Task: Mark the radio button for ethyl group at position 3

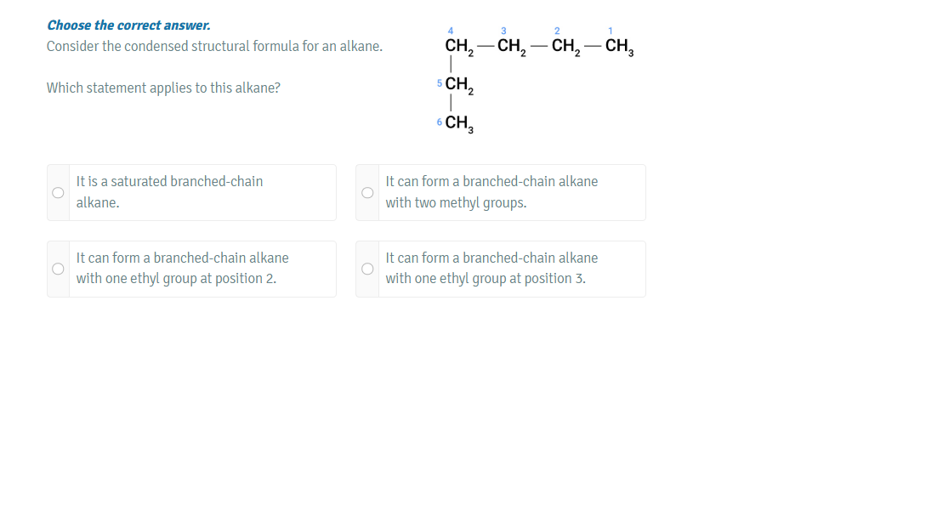Action: 367,269
